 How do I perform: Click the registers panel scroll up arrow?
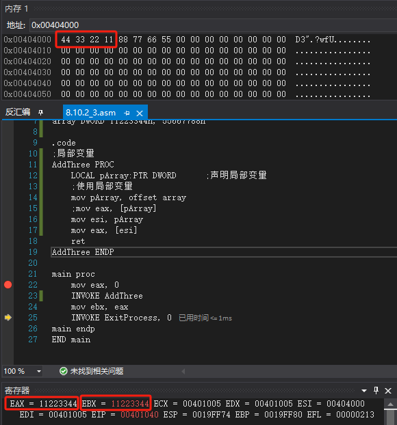click(390, 404)
